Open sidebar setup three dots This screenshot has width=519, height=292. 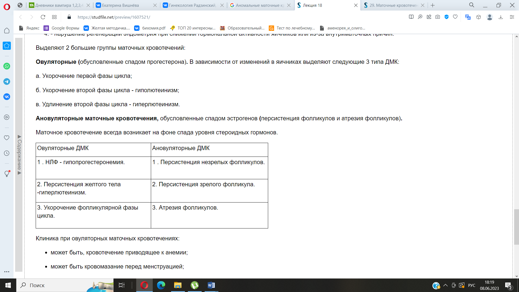point(7,272)
